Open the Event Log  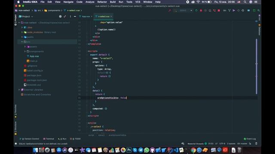[x=250, y=139]
